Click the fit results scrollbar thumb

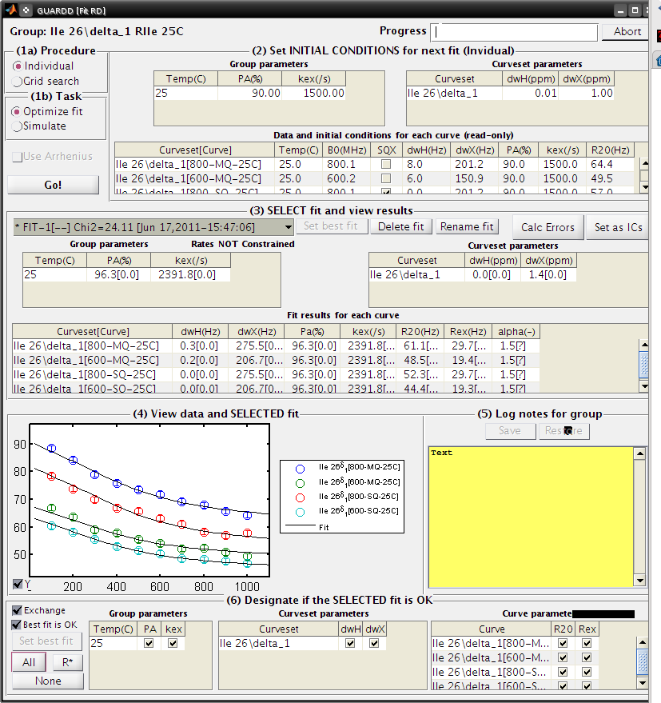(x=644, y=365)
